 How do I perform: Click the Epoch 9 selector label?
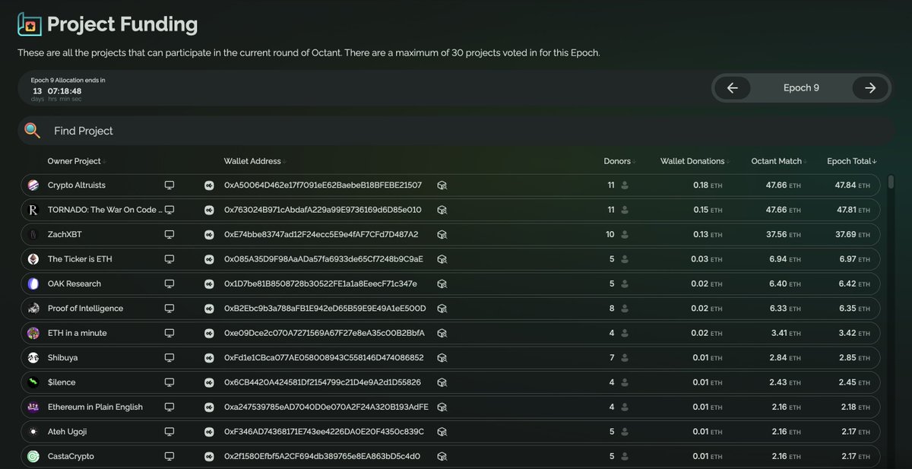801,88
